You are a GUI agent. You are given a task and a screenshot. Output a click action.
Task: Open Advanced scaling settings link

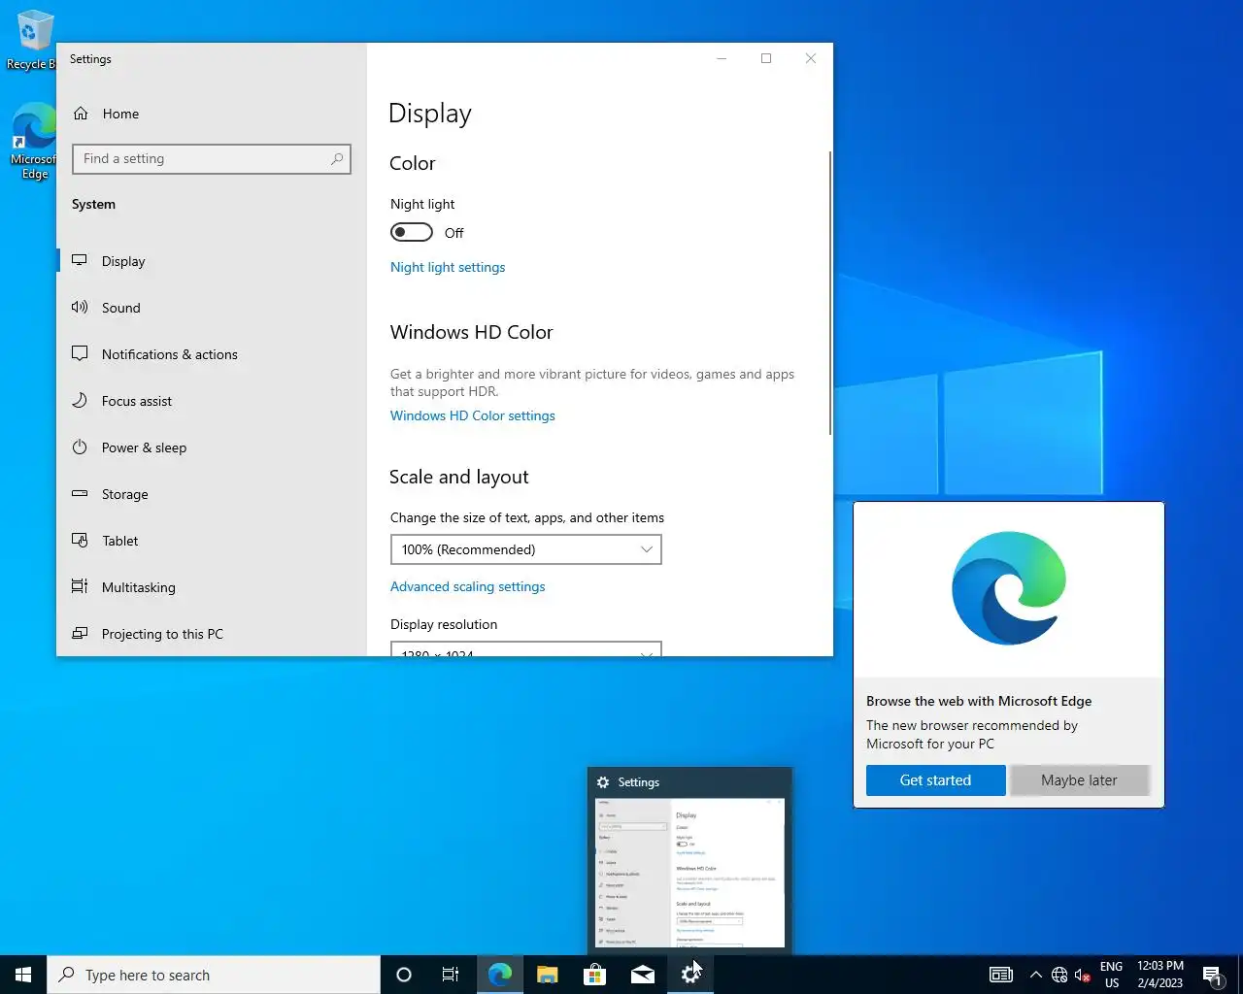point(467,586)
